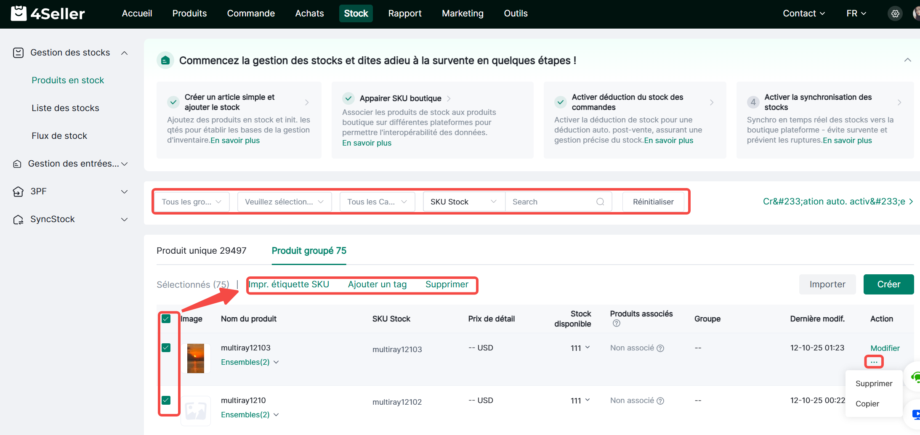
Task: Switch to the Produit unique tab
Action: pos(201,251)
